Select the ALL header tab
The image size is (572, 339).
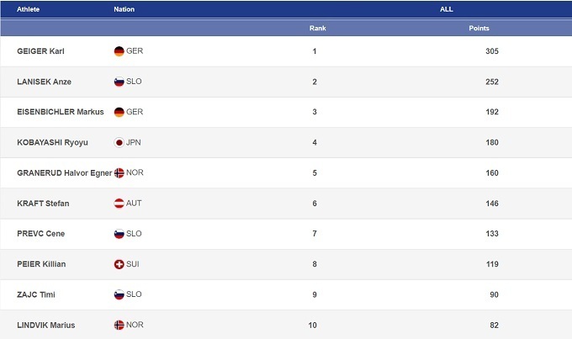tap(447, 9)
